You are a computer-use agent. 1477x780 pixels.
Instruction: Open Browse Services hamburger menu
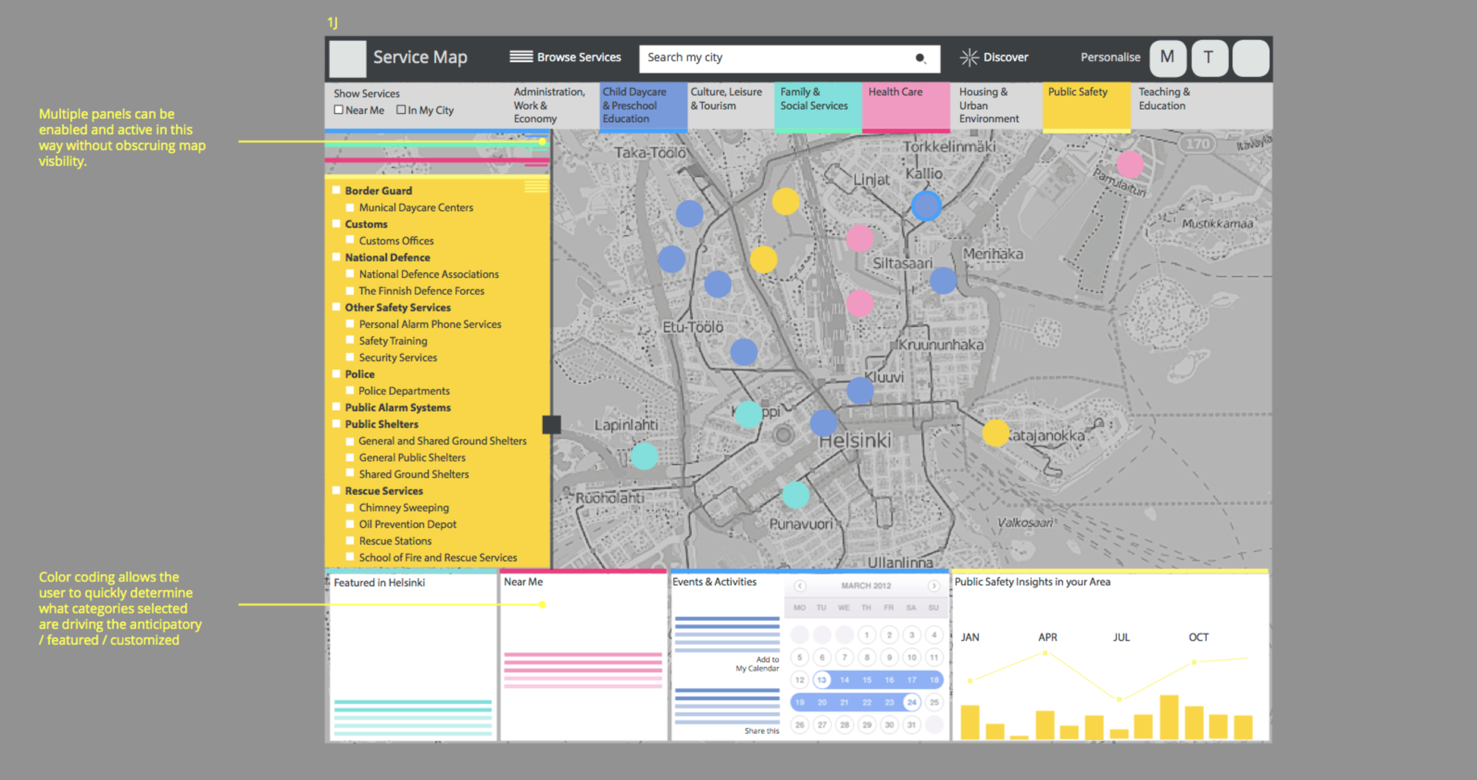pos(521,57)
